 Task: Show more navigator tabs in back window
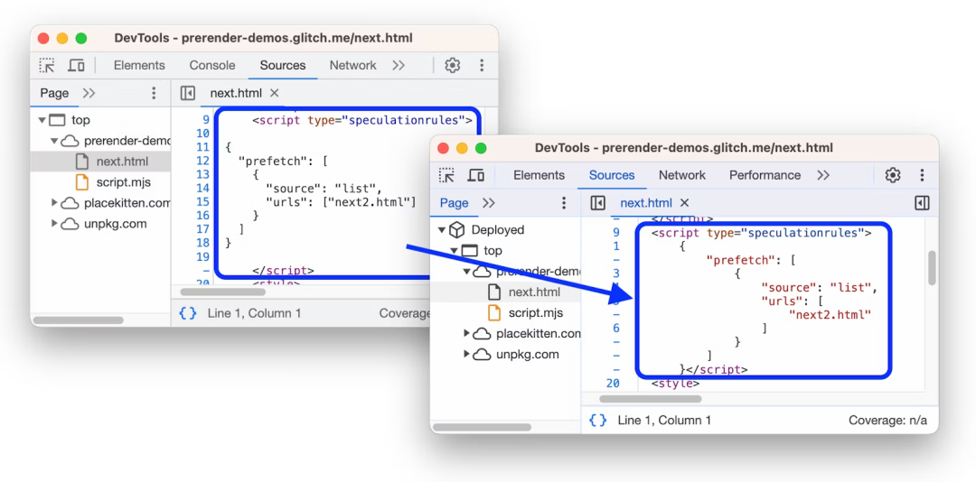pos(89,93)
